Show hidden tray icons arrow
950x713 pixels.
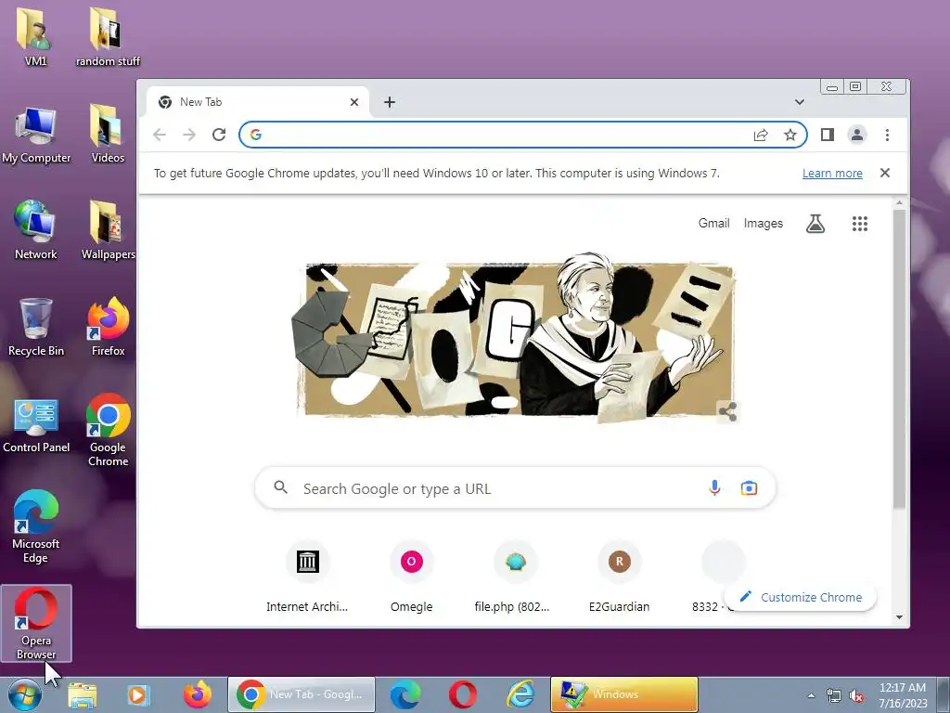point(811,695)
